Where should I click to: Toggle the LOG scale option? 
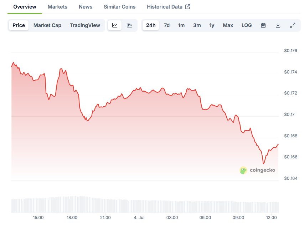(x=247, y=25)
